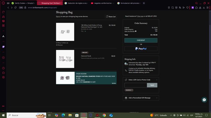The image size is (211, 118).
Task: Click the Ends Soon natural diamond studs banner
Action: 86,78
